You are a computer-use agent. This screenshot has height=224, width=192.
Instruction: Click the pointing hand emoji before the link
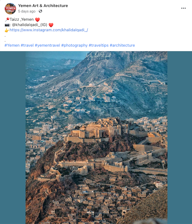[7, 30]
